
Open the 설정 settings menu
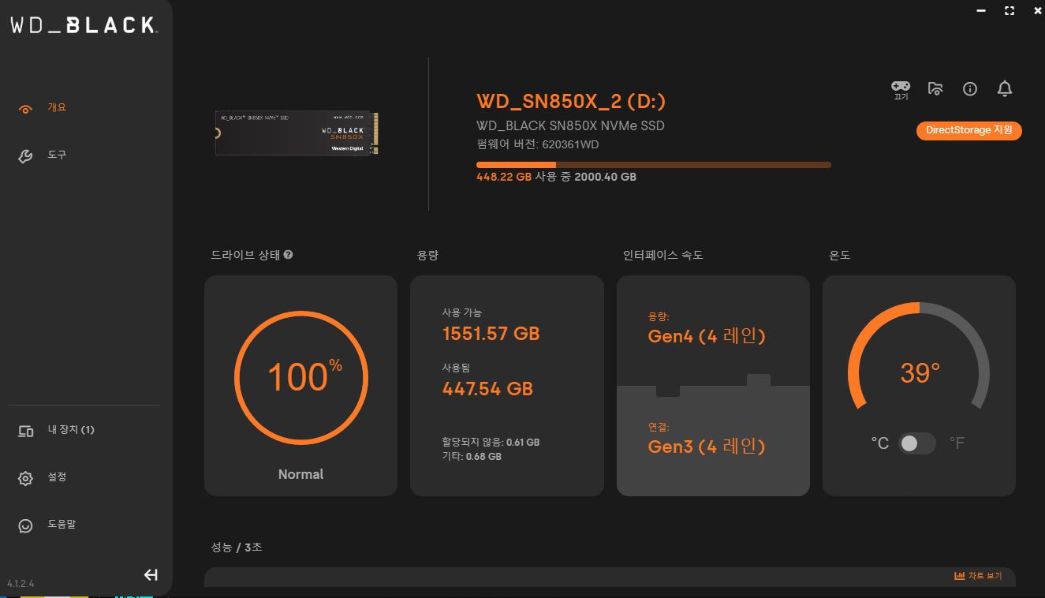pos(57,477)
